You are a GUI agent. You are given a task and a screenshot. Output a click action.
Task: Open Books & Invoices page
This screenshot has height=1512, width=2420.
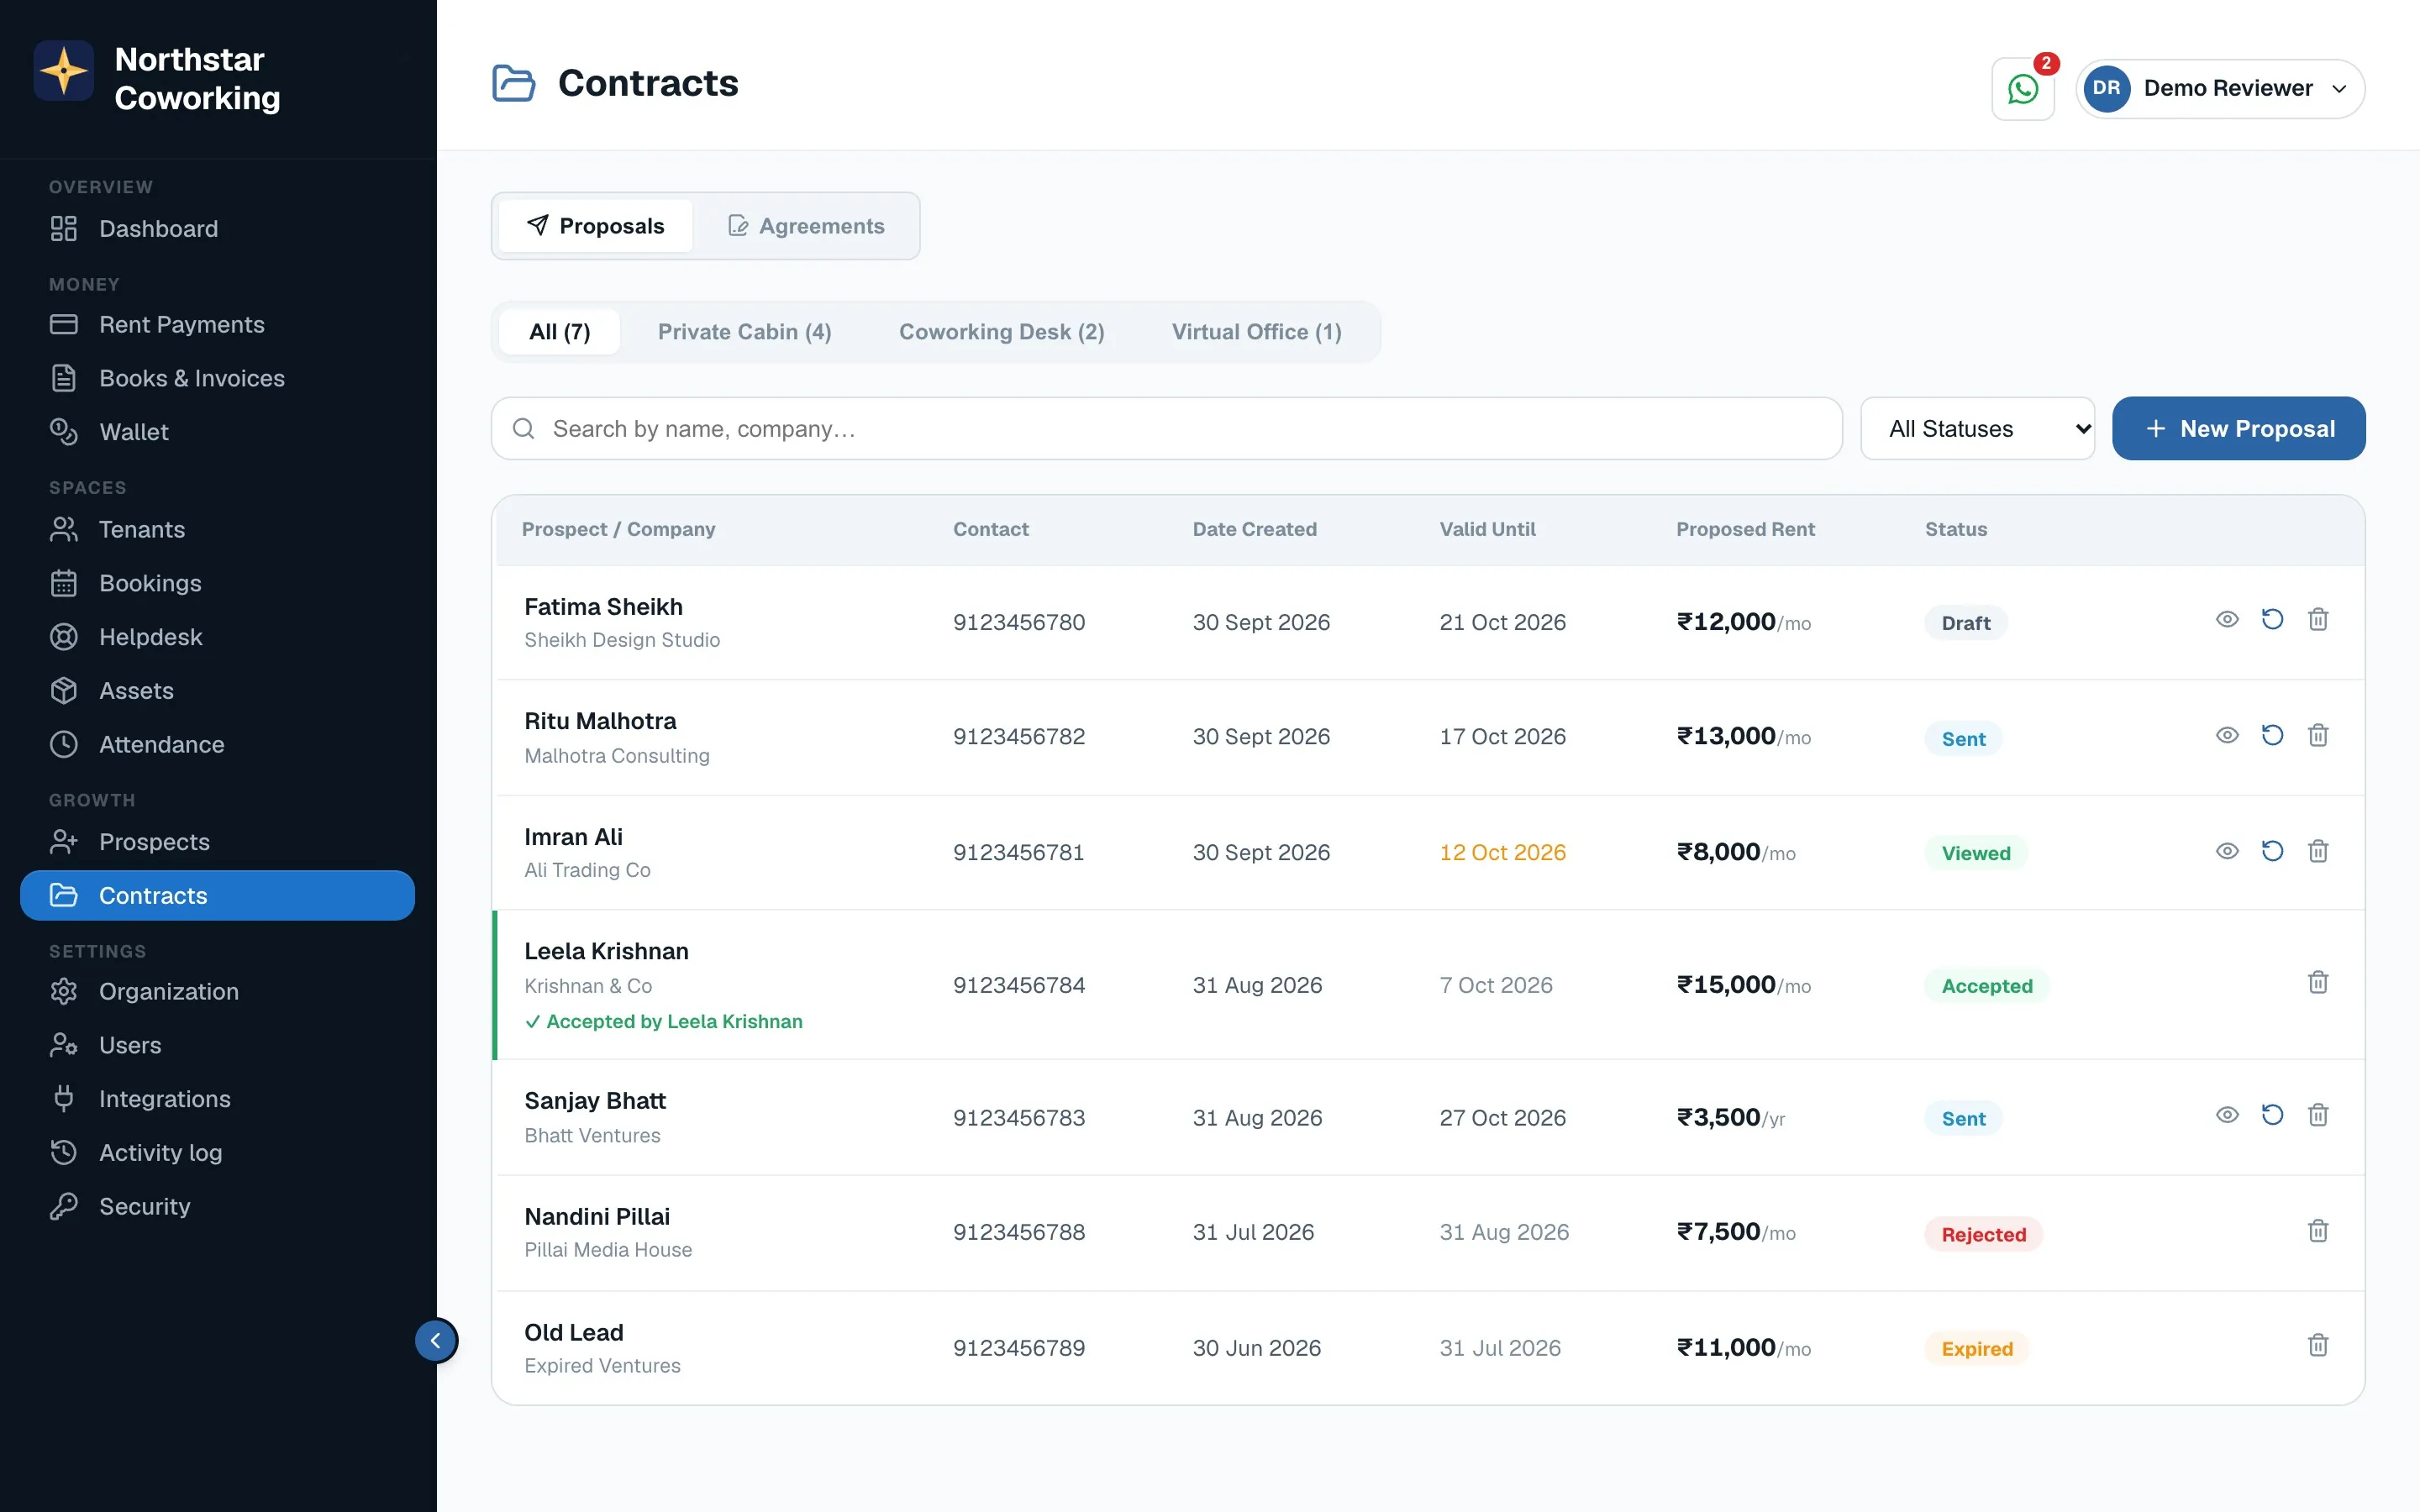click(217, 378)
